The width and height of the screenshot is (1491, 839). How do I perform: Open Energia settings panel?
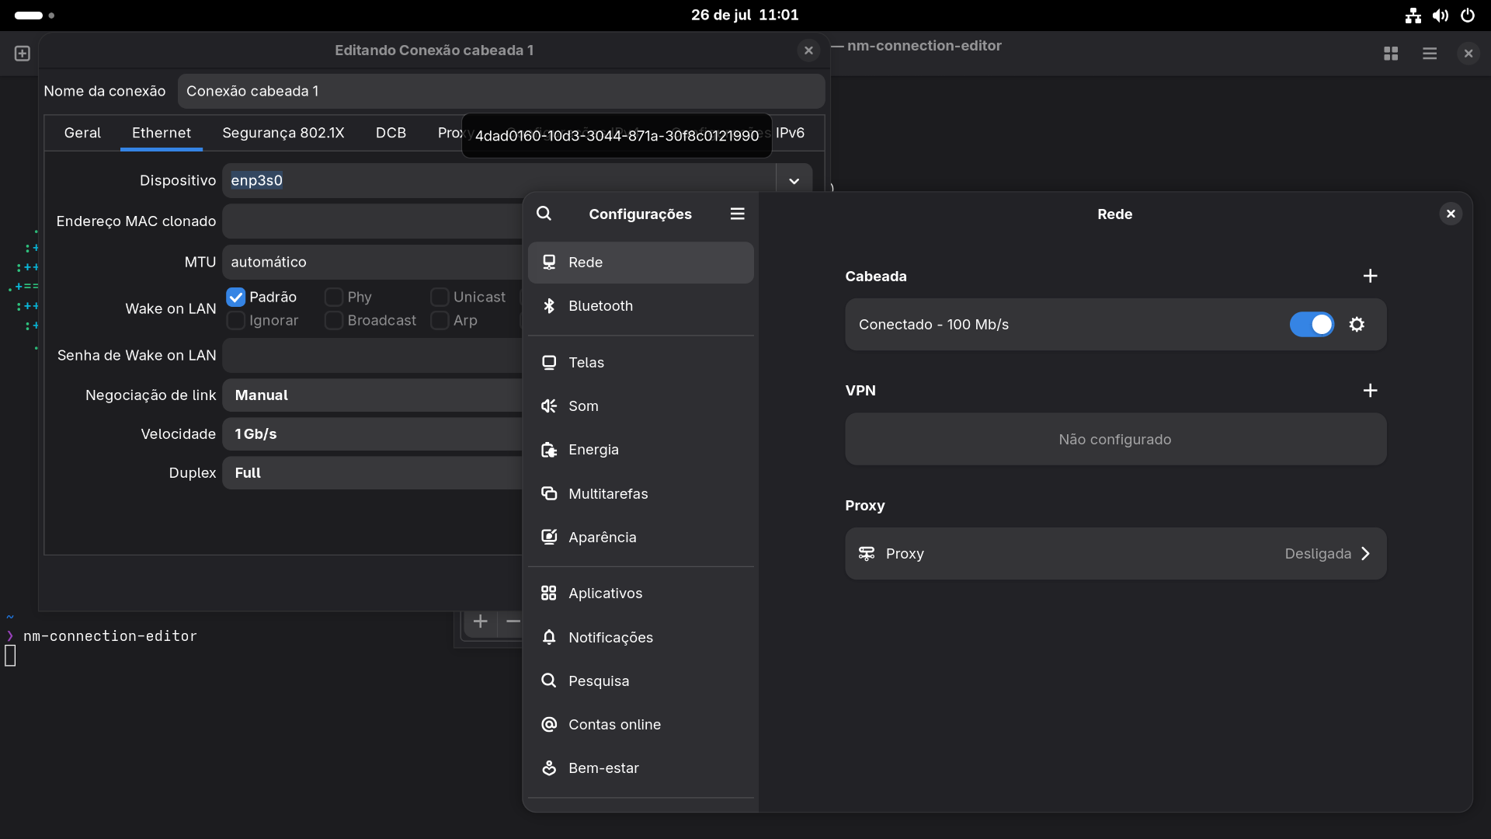pos(641,450)
